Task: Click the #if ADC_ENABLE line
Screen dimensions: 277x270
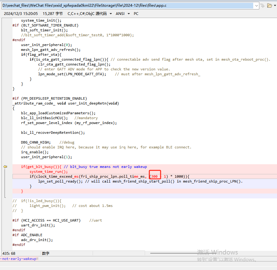Action: coord(27,235)
